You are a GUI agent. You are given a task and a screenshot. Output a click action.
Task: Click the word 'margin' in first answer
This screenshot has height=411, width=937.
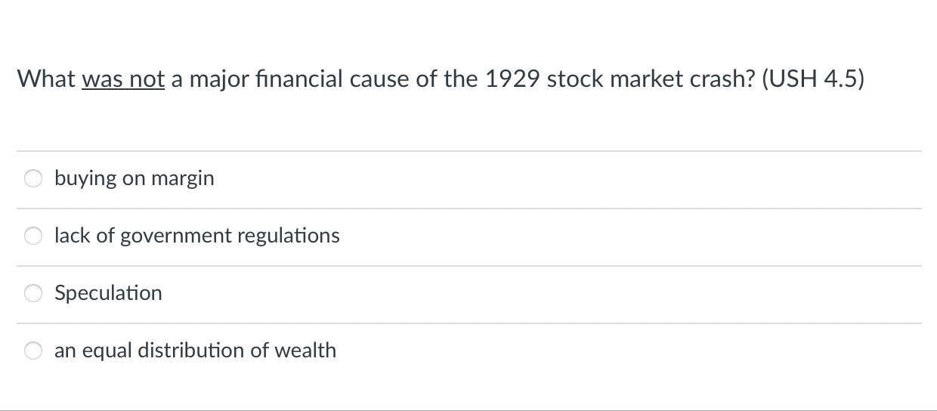coord(182,178)
